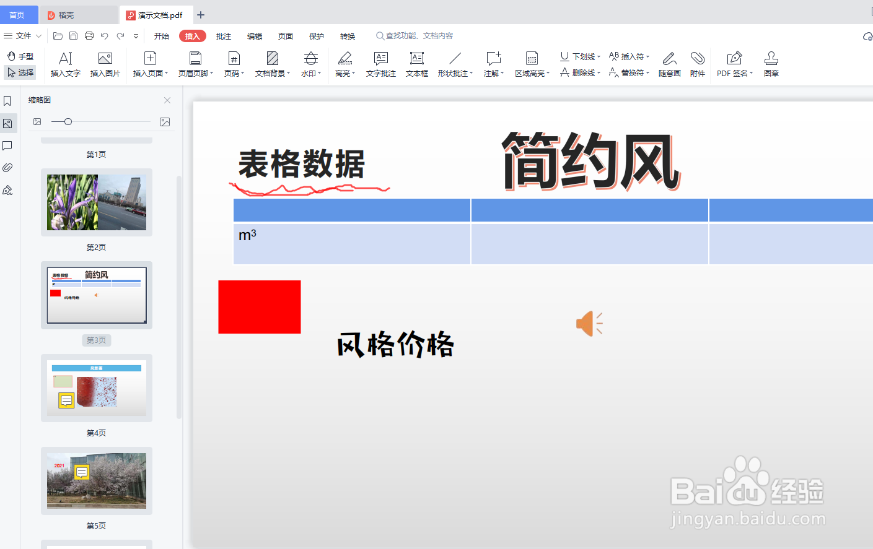The height and width of the screenshot is (549, 873).
Task: Select the 演示文档.pdf document tab
Action: [157, 15]
